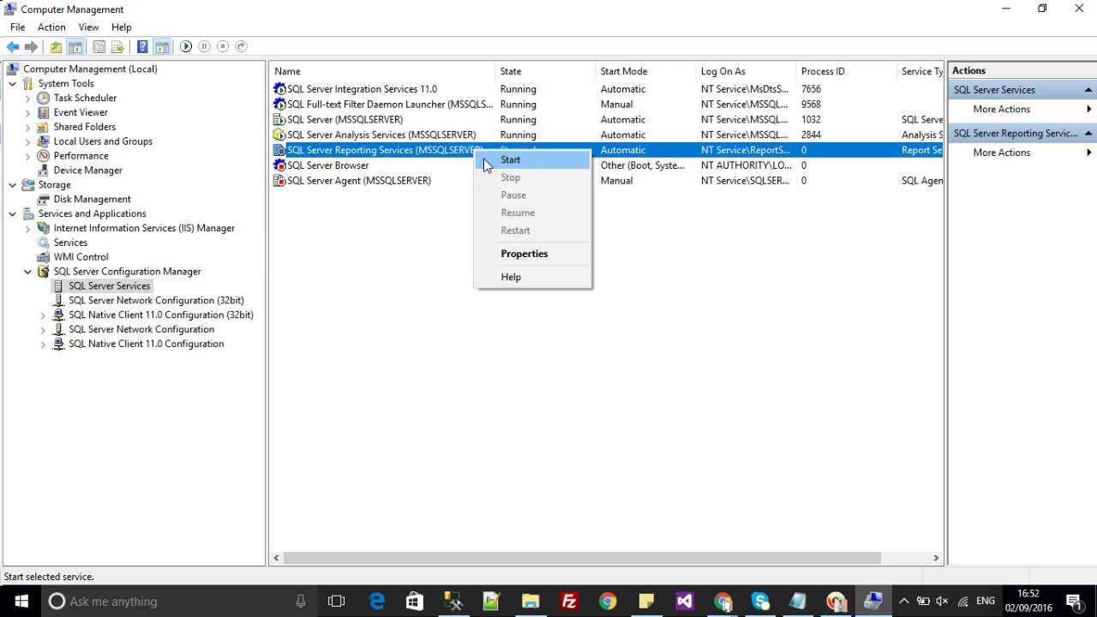Click the SQL Server Browser service icon
1097x617 pixels.
(x=279, y=165)
